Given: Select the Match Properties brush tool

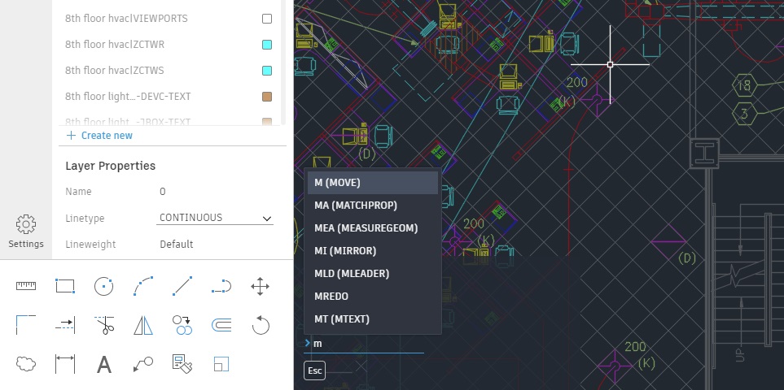Looking at the screenshot, I should pyautogui.click(x=182, y=364).
